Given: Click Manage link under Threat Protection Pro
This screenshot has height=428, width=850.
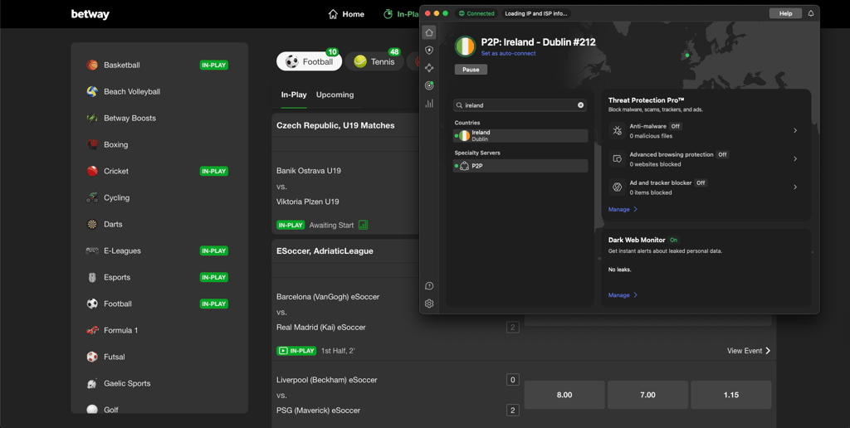Looking at the screenshot, I should click(623, 209).
